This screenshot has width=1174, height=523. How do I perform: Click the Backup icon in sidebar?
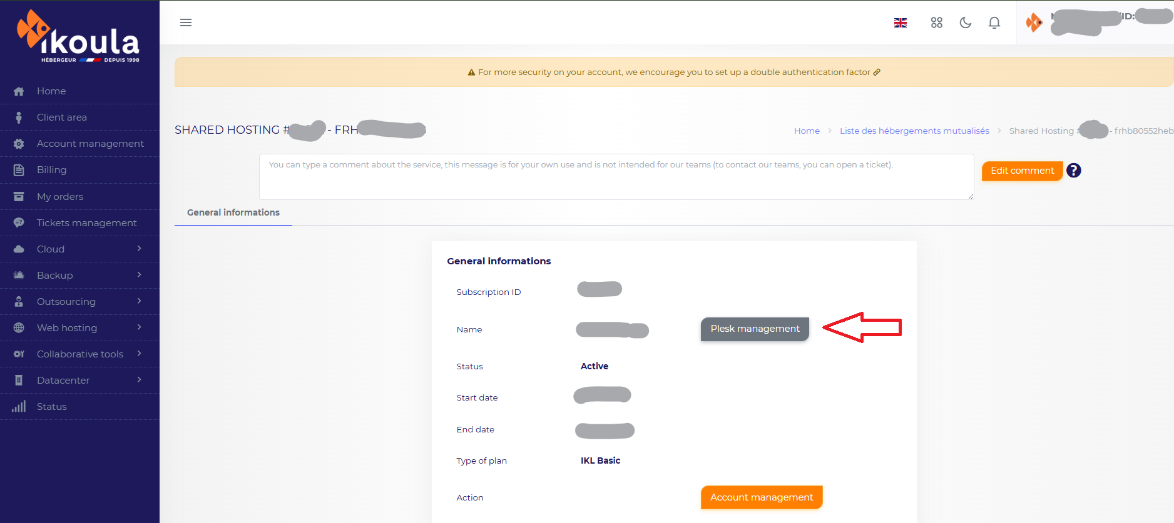19,275
